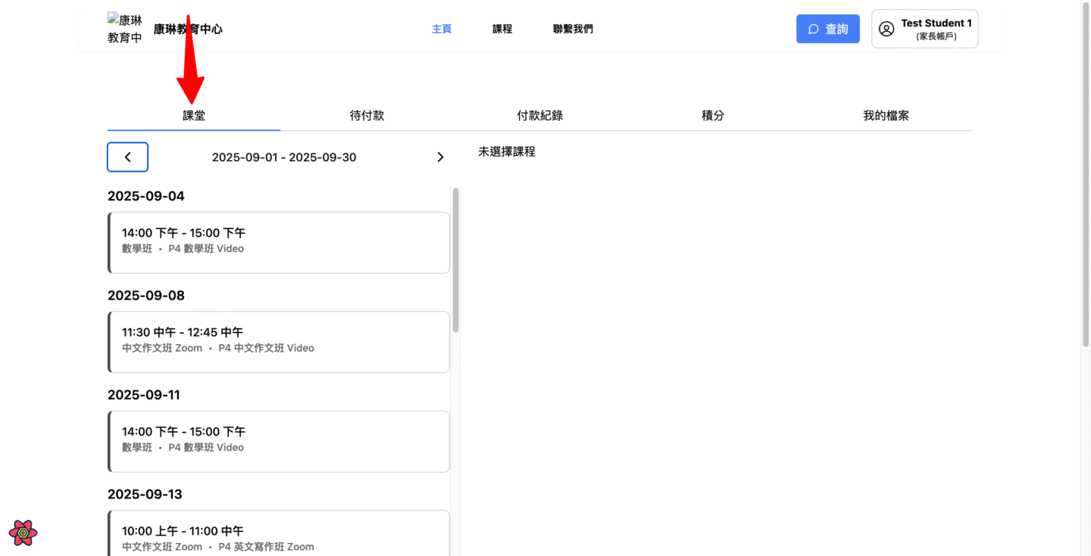
Task: Switch to the 待付款 tab
Action: click(367, 116)
